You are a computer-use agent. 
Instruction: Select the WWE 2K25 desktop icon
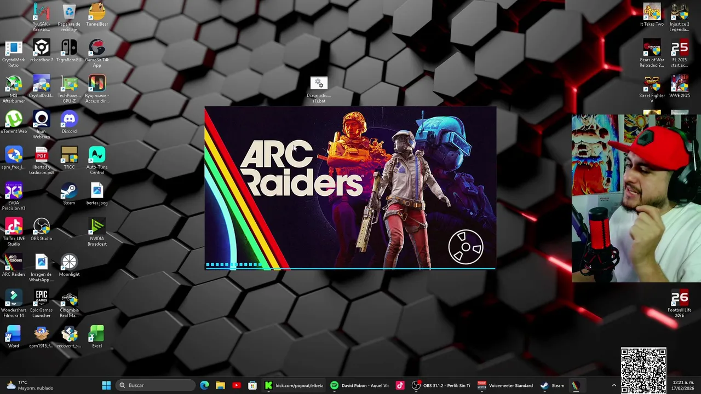[x=680, y=86]
